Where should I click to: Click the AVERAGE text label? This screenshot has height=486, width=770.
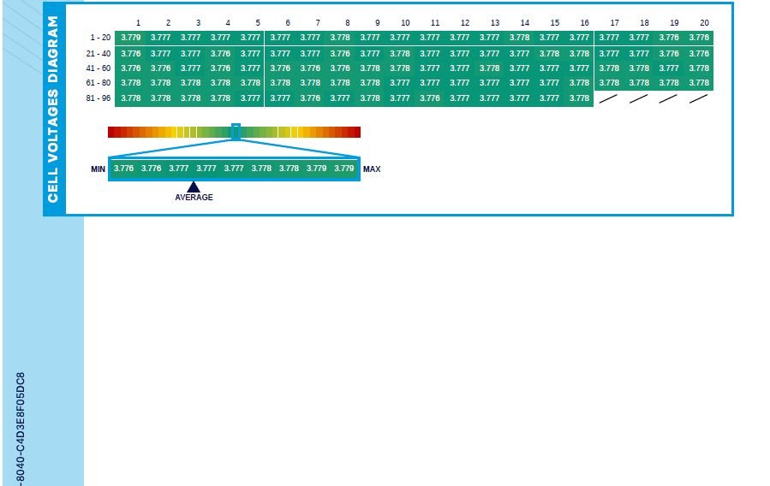tap(194, 198)
